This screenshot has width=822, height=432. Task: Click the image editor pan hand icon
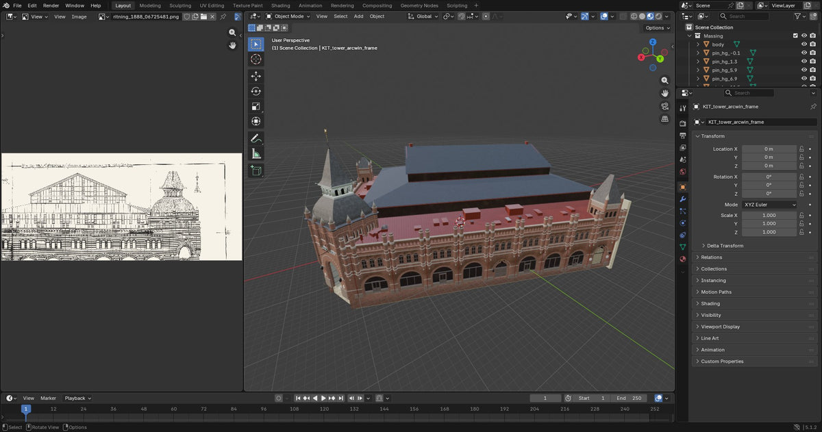[x=233, y=45]
